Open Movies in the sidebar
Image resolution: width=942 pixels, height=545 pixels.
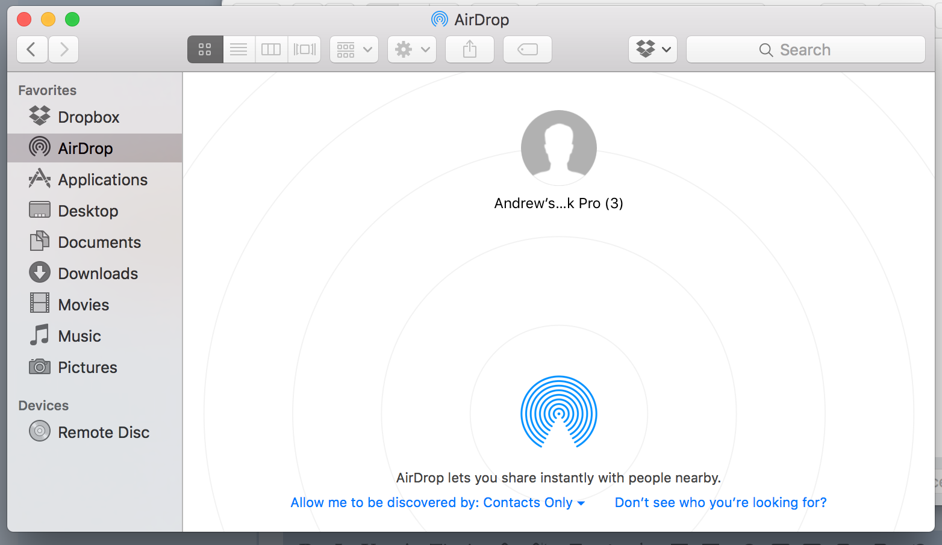(95, 304)
